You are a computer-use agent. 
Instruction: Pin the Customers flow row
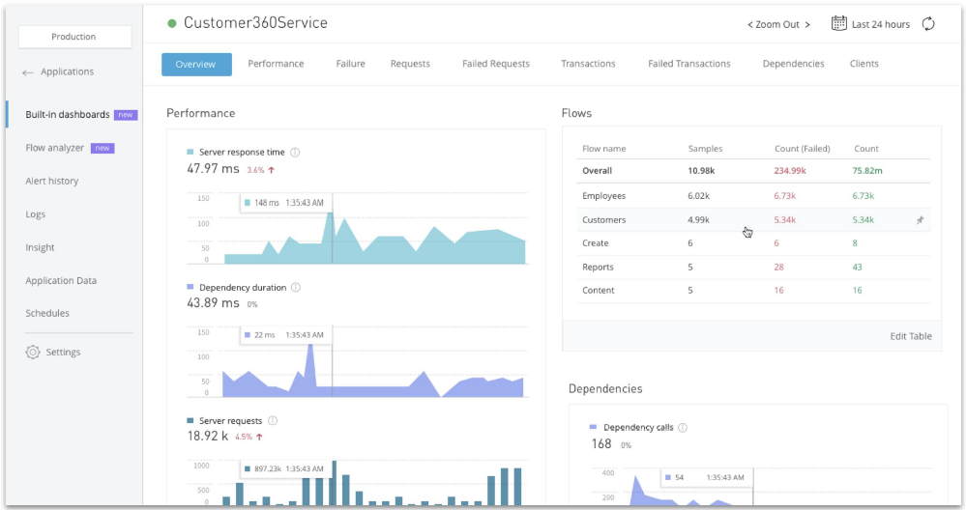920,220
